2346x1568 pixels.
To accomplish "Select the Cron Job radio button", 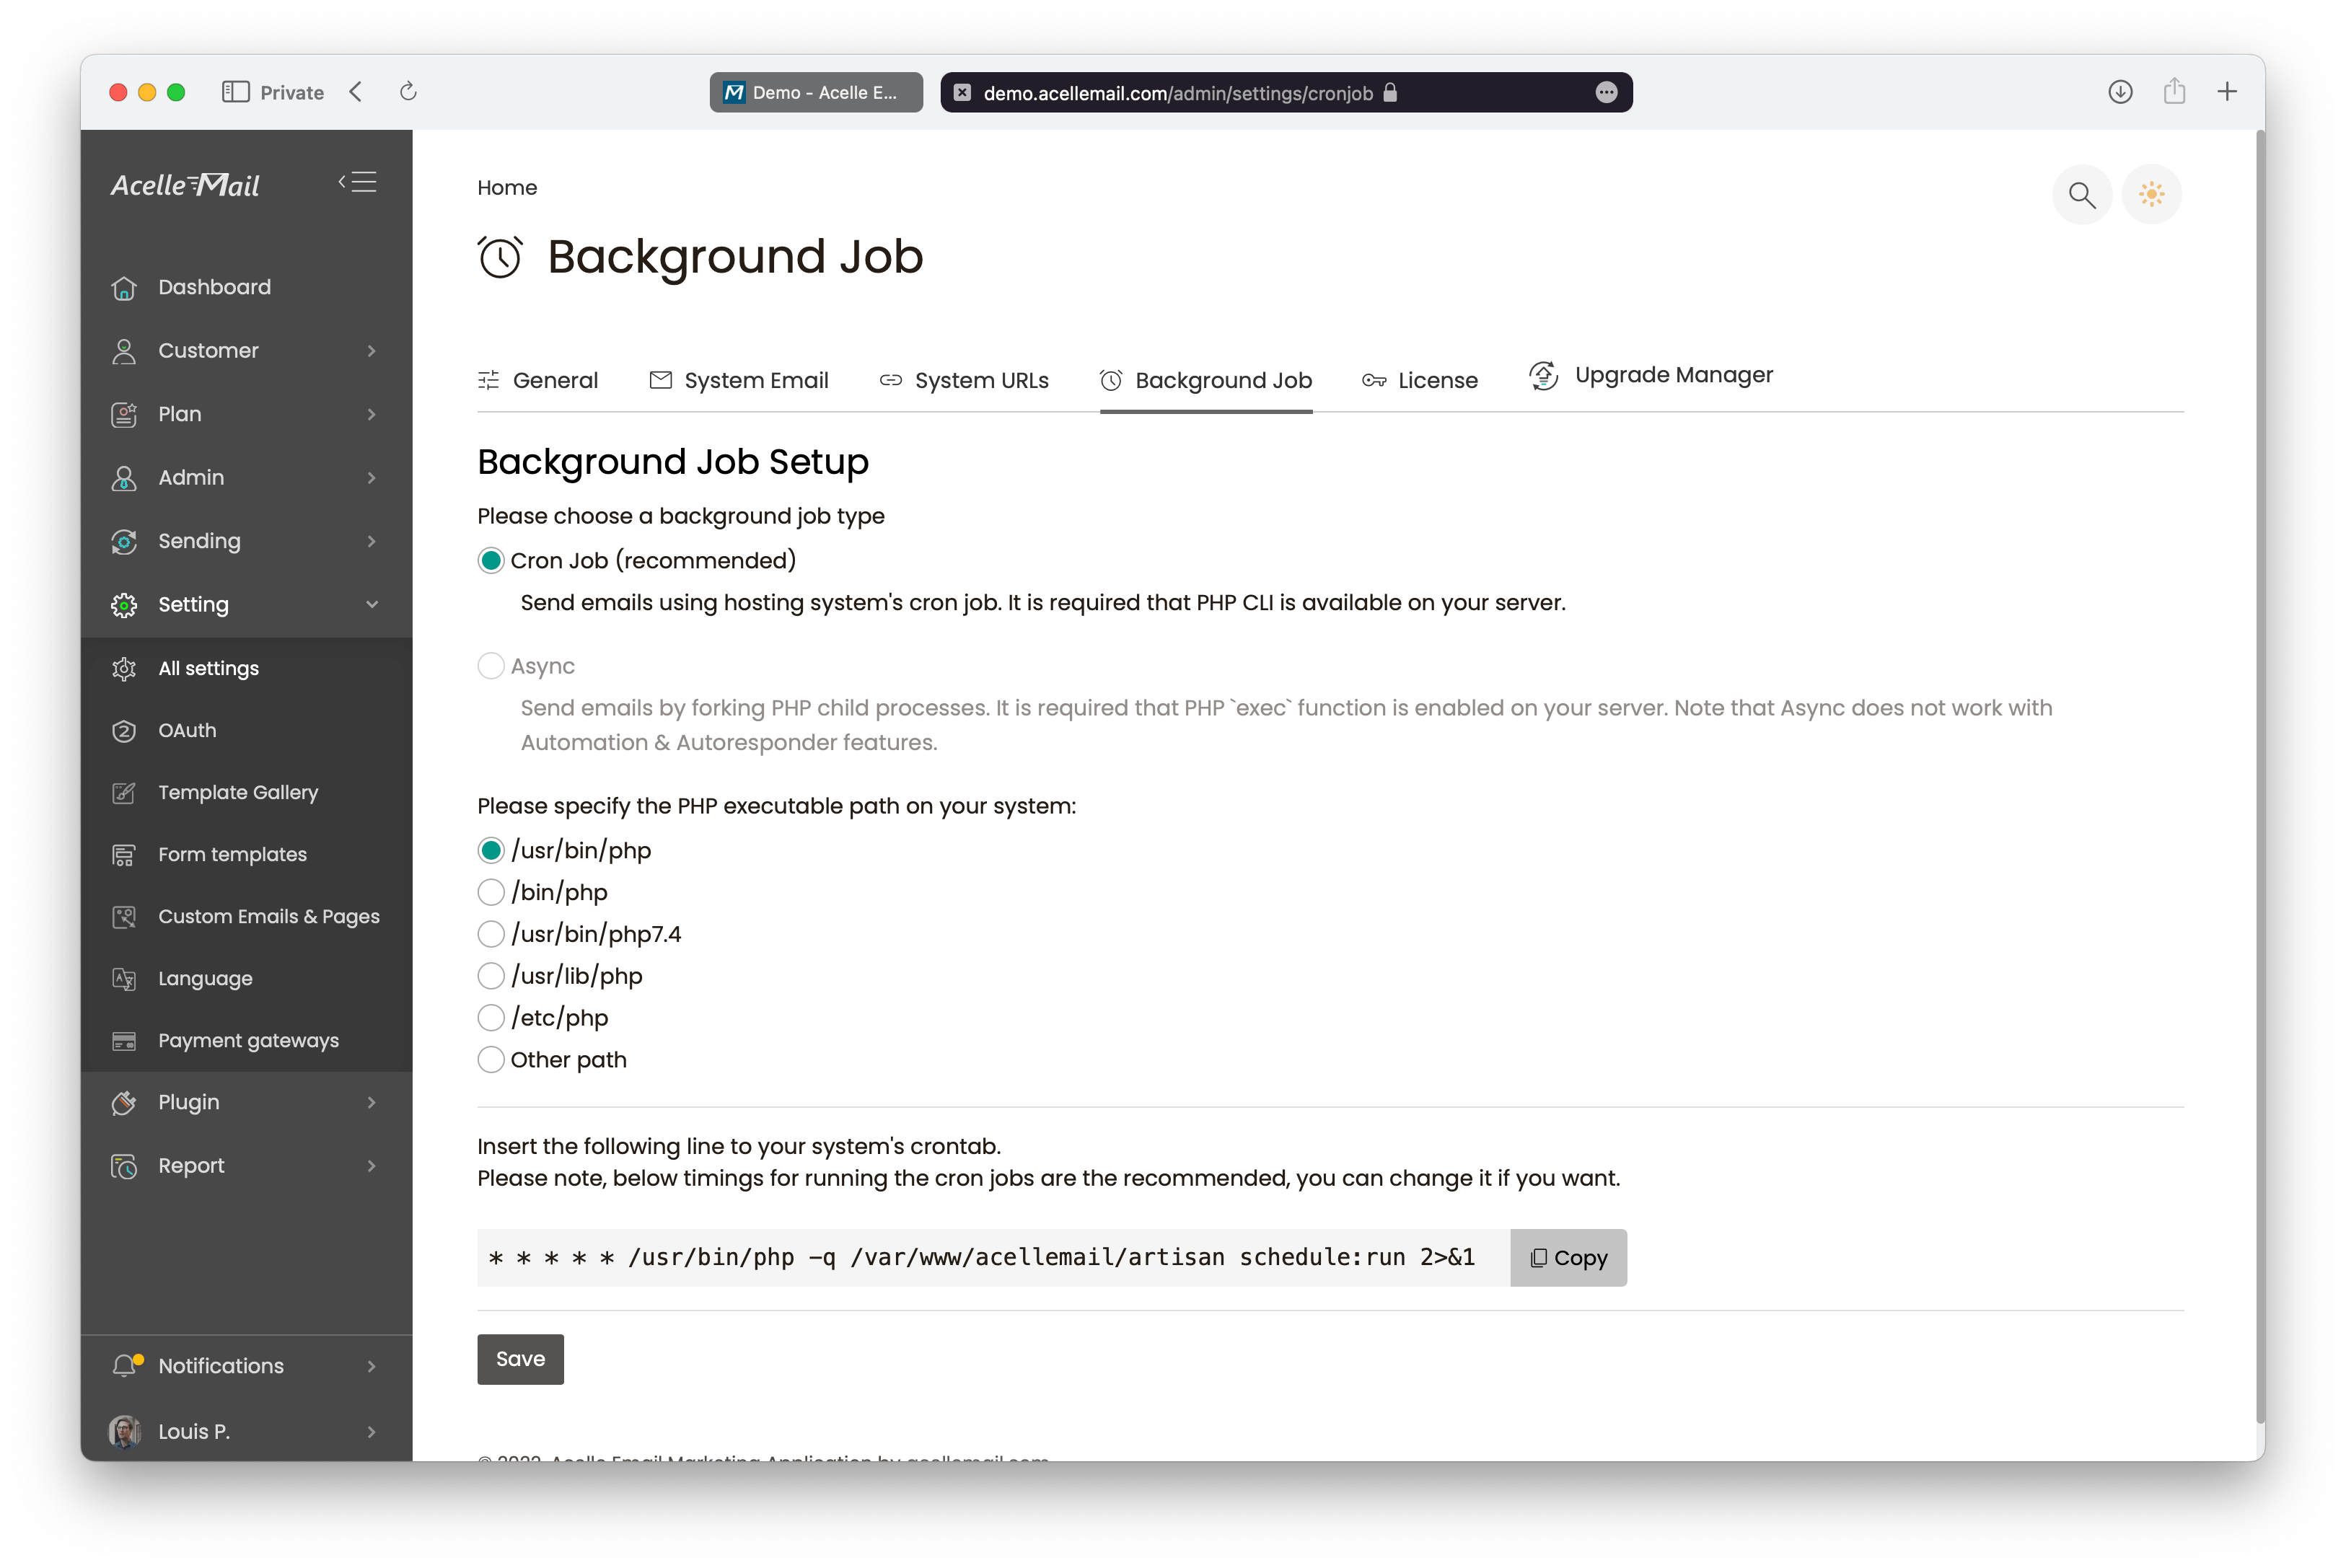I will [490, 560].
